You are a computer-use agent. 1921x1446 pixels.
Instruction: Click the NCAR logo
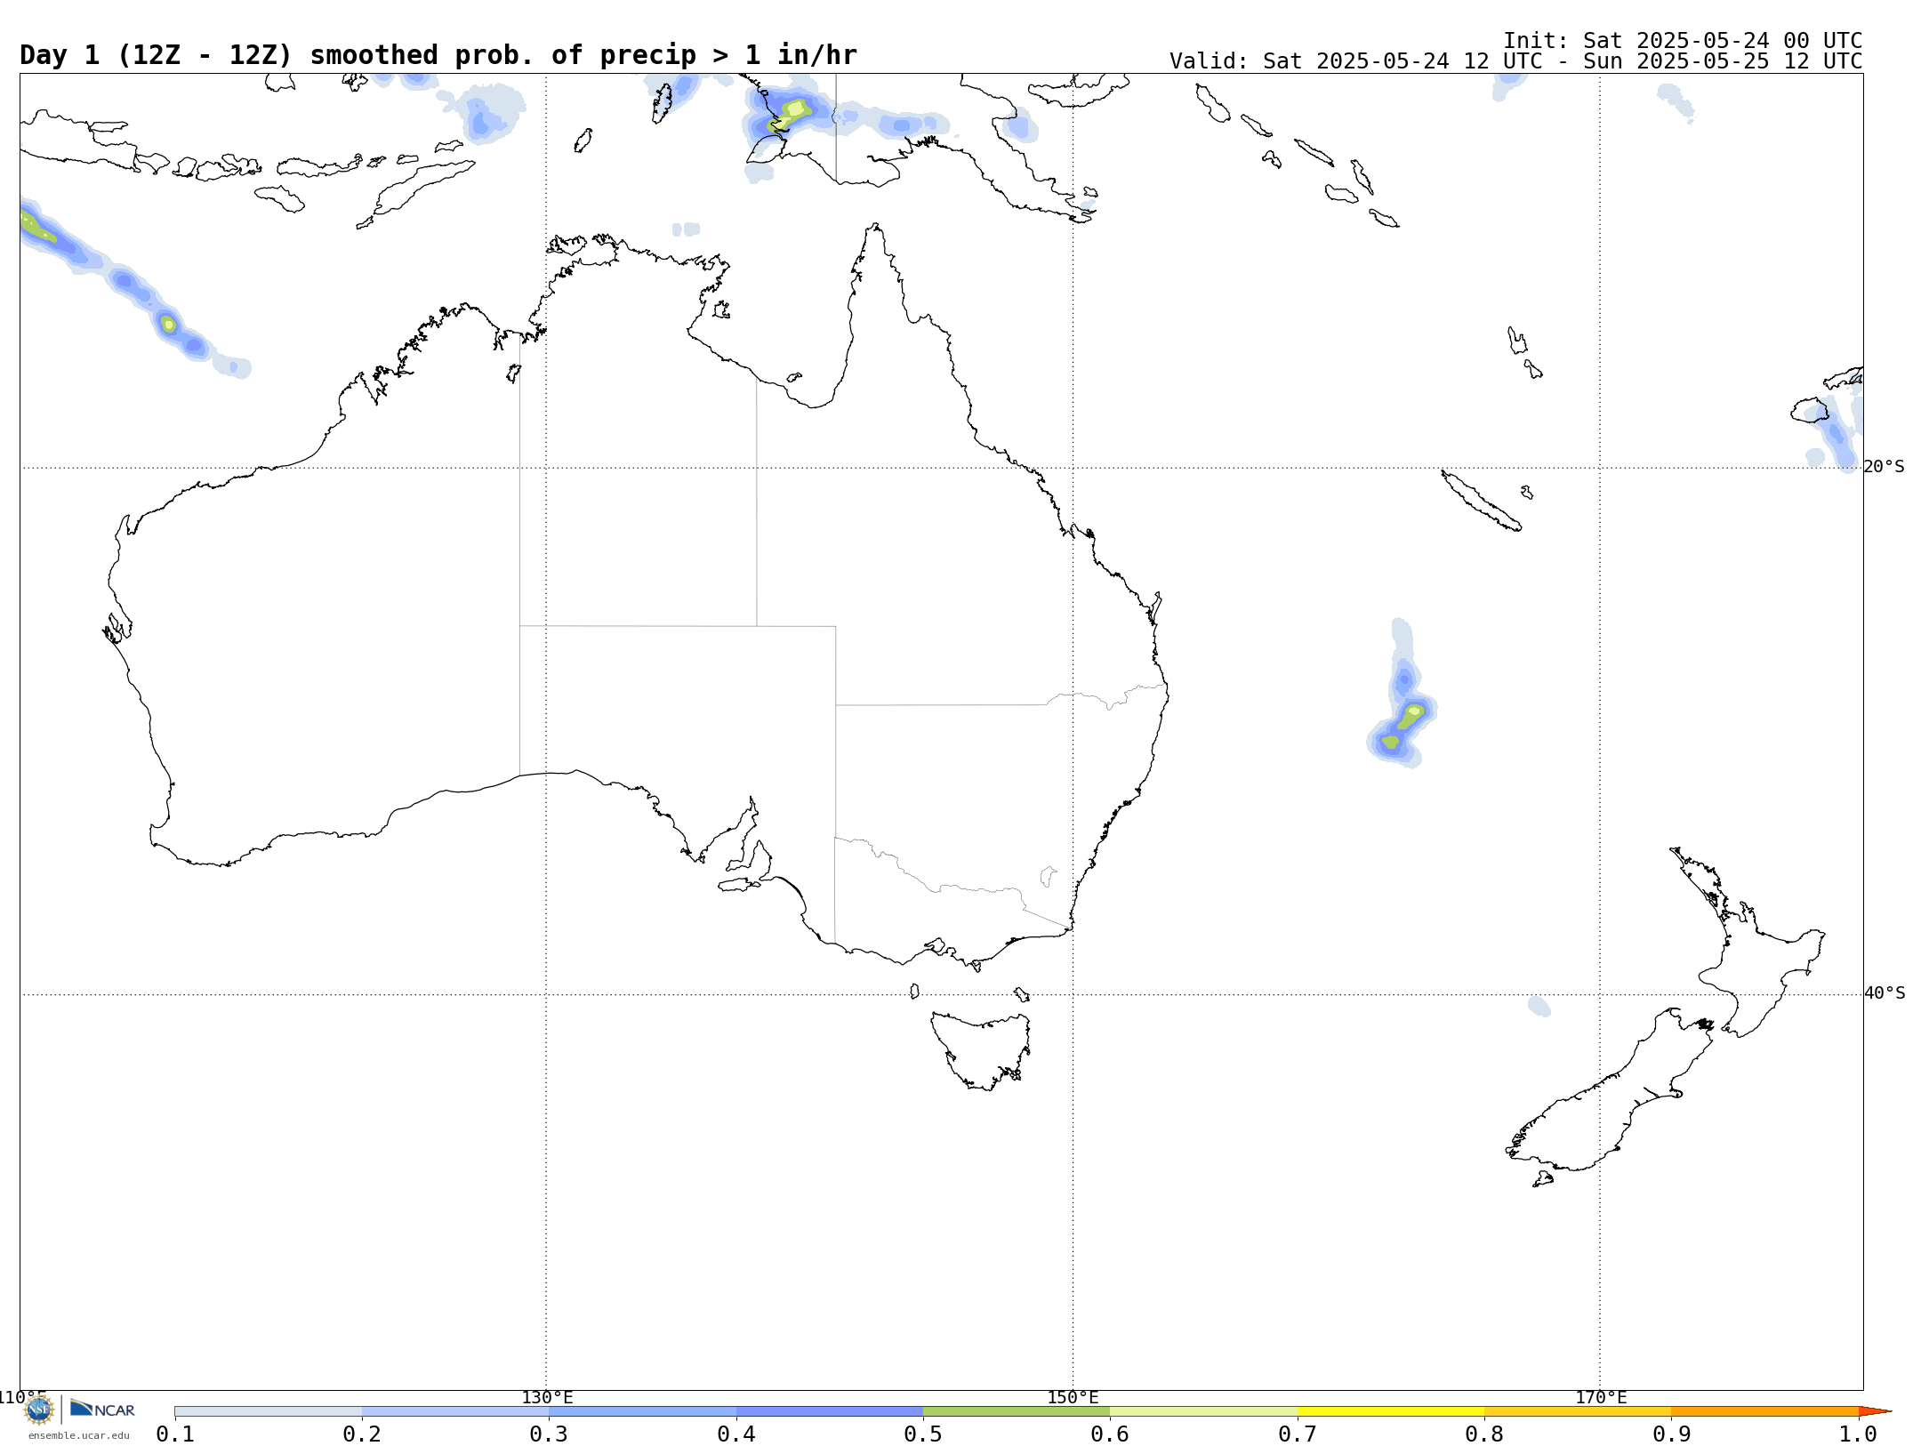pyautogui.click(x=102, y=1409)
